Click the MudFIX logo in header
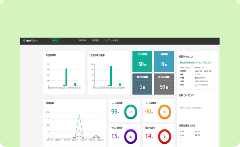This screenshot has width=240, height=147. [x=30, y=41]
